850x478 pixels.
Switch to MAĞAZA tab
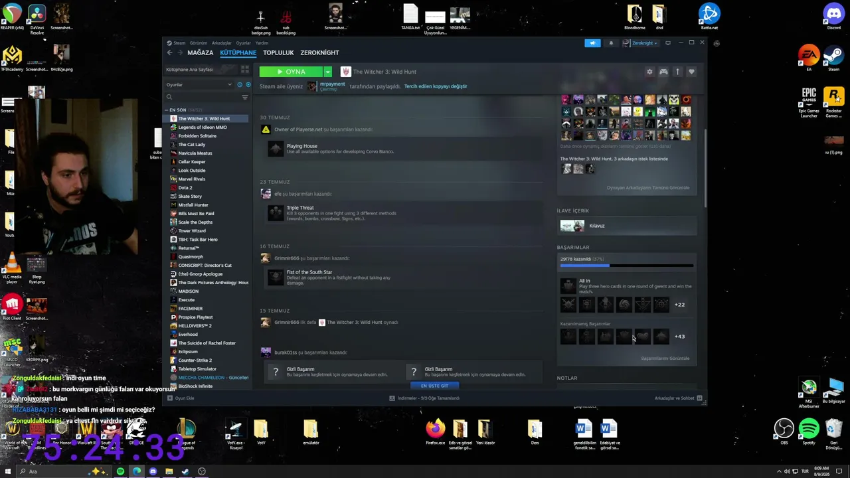tap(200, 52)
